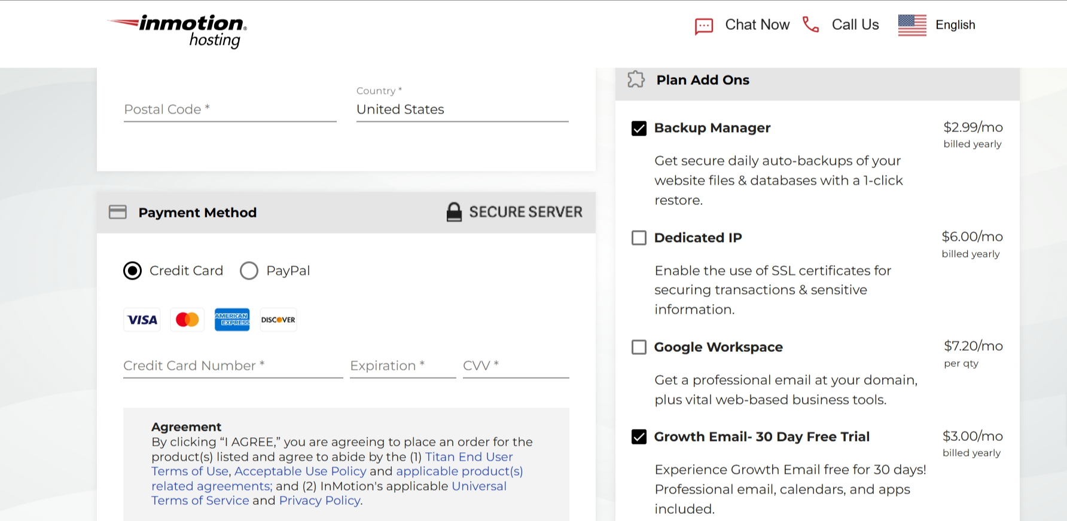Focus the Expiration field
The width and height of the screenshot is (1067, 521).
(403, 366)
